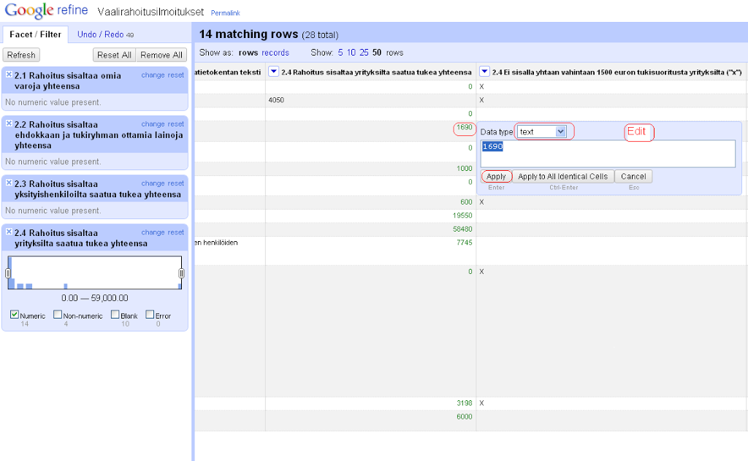Image resolution: width=748 pixels, height=461 pixels.
Task: Enable the Non-numeric checkbox
Action: click(x=58, y=315)
